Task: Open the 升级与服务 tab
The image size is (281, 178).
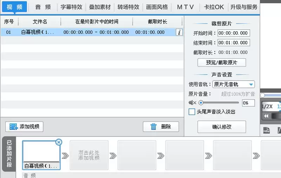Action: [243, 7]
